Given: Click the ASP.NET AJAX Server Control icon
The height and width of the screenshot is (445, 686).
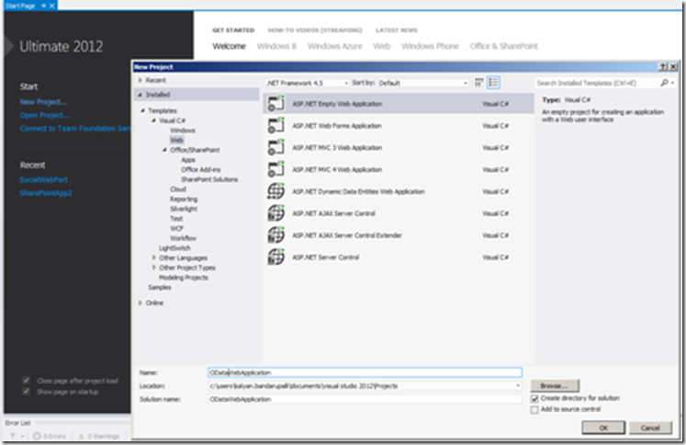Looking at the screenshot, I should pyautogui.click(x=276, y=213).
